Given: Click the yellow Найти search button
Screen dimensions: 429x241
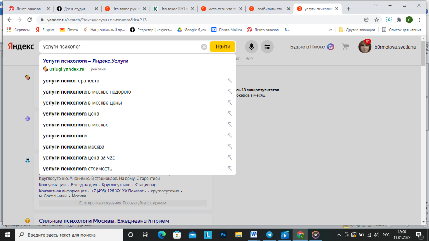Looking at the screenshot, I should 223,47.
